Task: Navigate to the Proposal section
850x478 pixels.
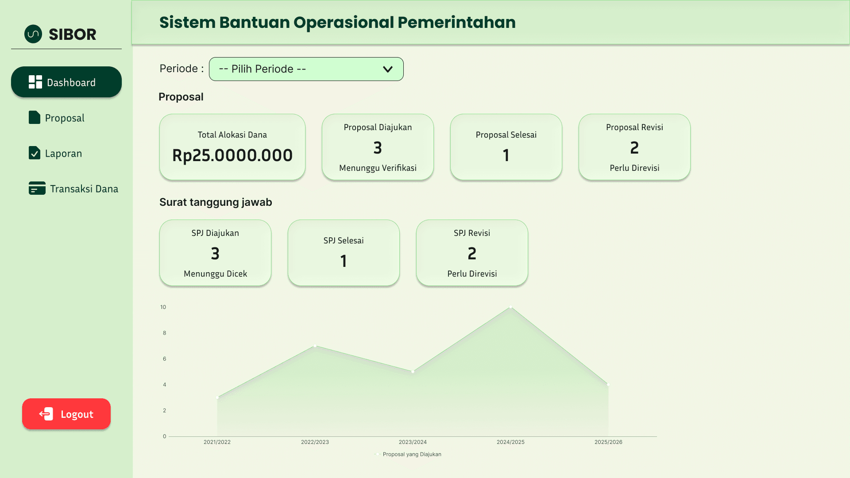Action: (x=64, y=117)
